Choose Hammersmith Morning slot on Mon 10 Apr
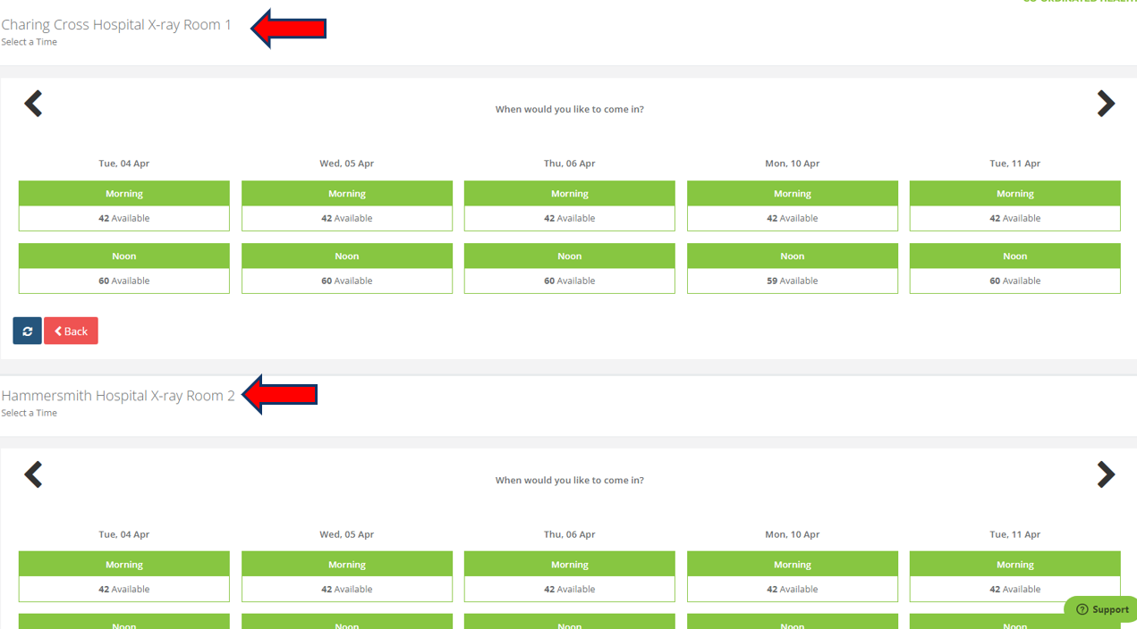The image size is (1137, 629). pyautogui.click(x=793, y=576)
